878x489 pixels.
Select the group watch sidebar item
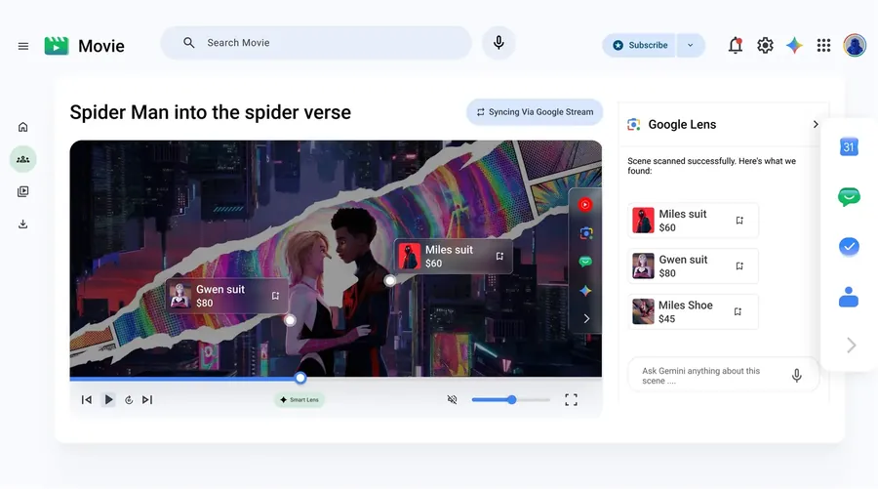(23, 159)
